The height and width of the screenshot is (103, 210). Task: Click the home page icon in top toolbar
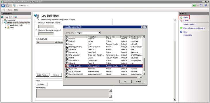[201, 5]
